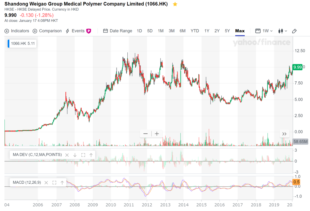Open the Indicators menu
Screen dimensions: 310x211
[17, 31]
